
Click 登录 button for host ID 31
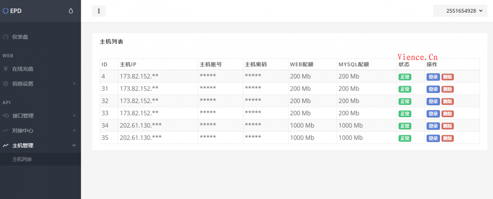point(433,89)
